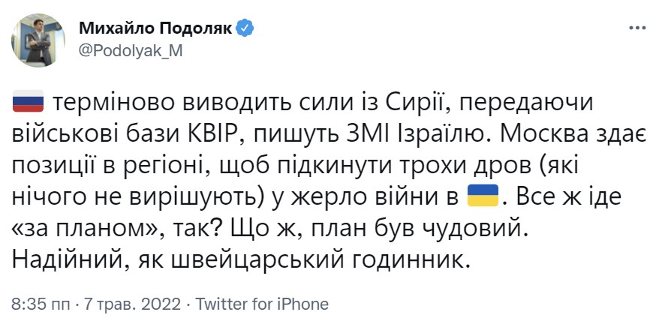Click the 8:35 пп timestamp
662x324 pixels.
41,304
